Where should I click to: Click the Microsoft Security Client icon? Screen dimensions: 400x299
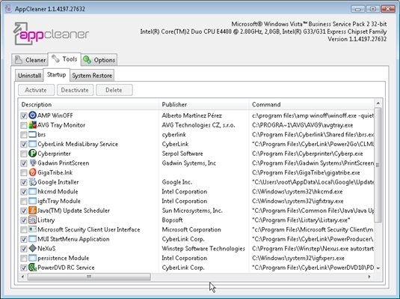tap(32, 229)
